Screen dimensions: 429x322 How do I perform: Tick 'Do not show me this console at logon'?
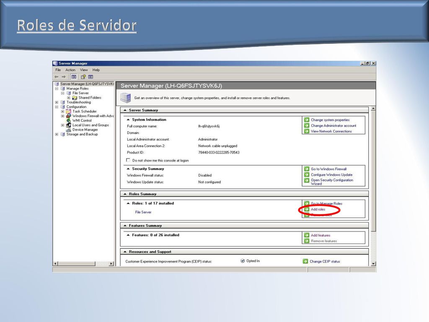[x=128, y=160]
